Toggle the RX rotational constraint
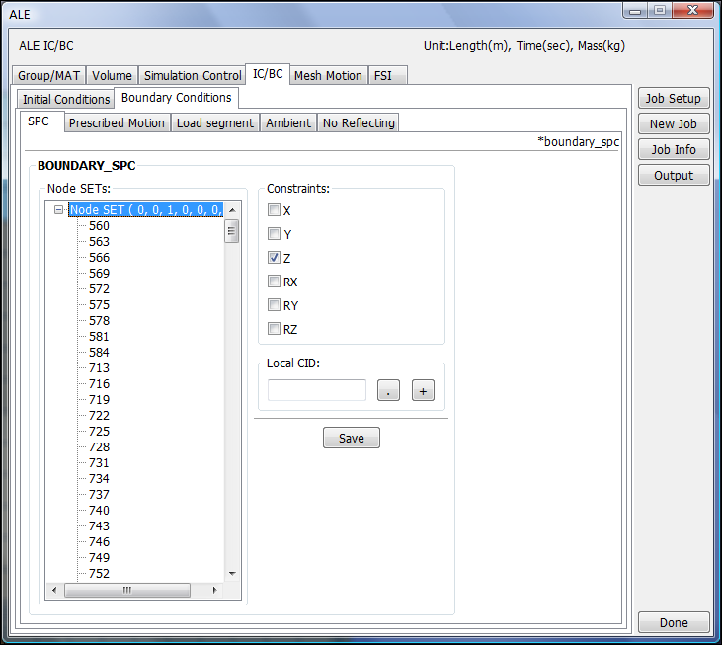The height and width of the screenshot is (645, 722). (x=275, y=282)
